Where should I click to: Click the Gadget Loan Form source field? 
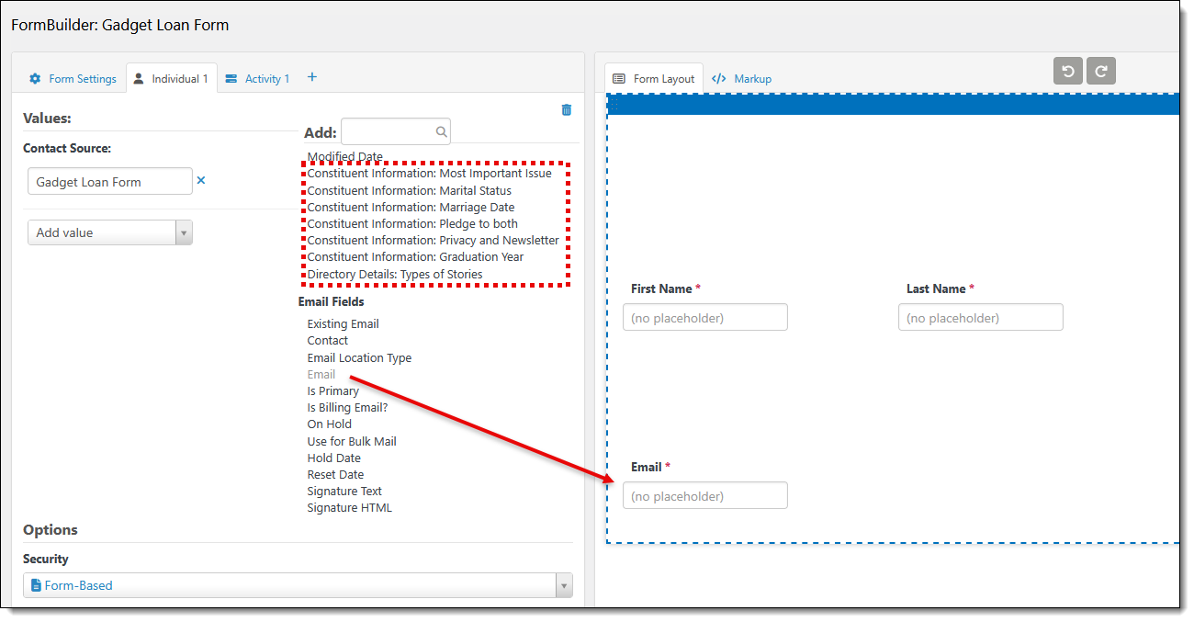(x=109, y=182)
